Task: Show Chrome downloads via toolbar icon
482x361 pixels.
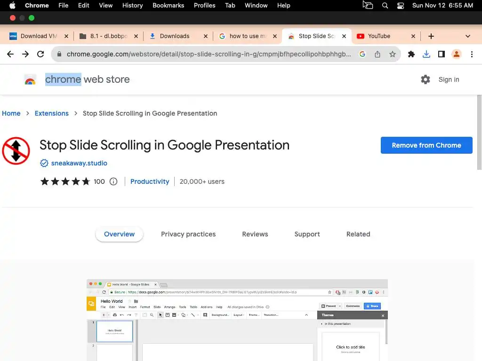Action: click(x=426, y=55)
